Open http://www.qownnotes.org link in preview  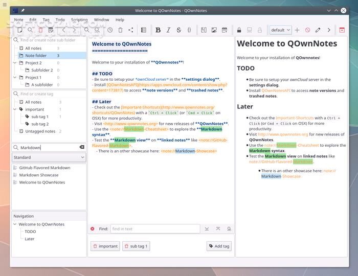click(x=283, y=134)
